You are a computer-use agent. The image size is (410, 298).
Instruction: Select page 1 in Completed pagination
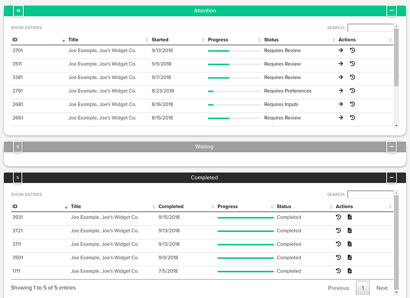(x=363, y=288)
